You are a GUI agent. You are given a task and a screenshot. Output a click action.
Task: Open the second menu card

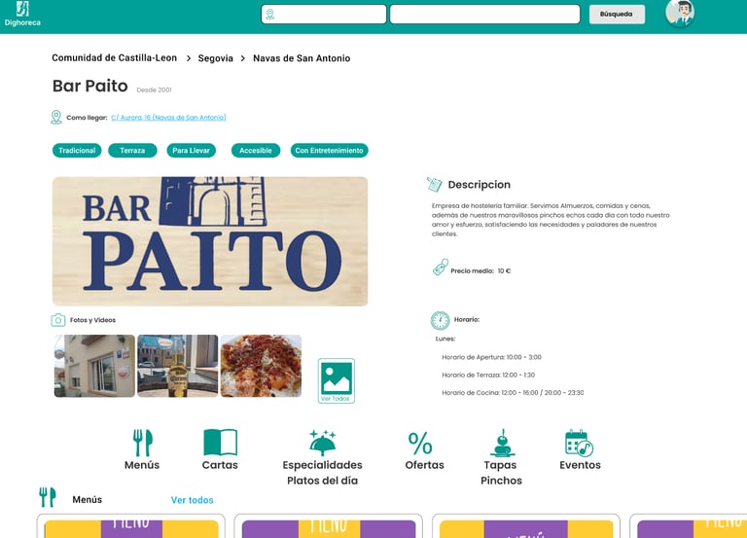tap(328, 526)
